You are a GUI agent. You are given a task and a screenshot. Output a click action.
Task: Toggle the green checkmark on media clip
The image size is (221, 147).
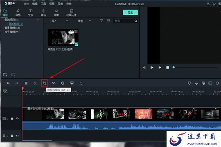[77, 45]
